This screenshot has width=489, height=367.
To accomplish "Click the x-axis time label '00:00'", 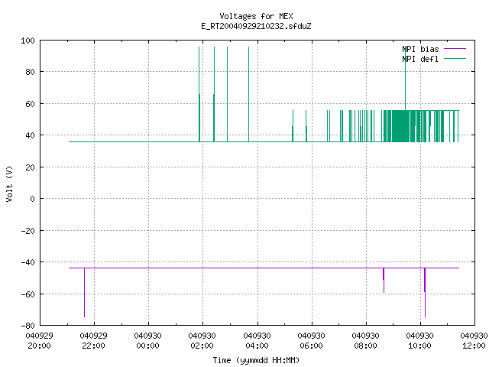I will click(x=147, y=346).
